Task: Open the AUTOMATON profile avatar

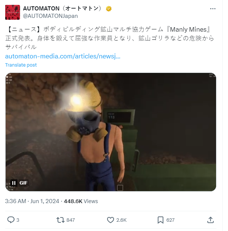Action: coord(13,12)
